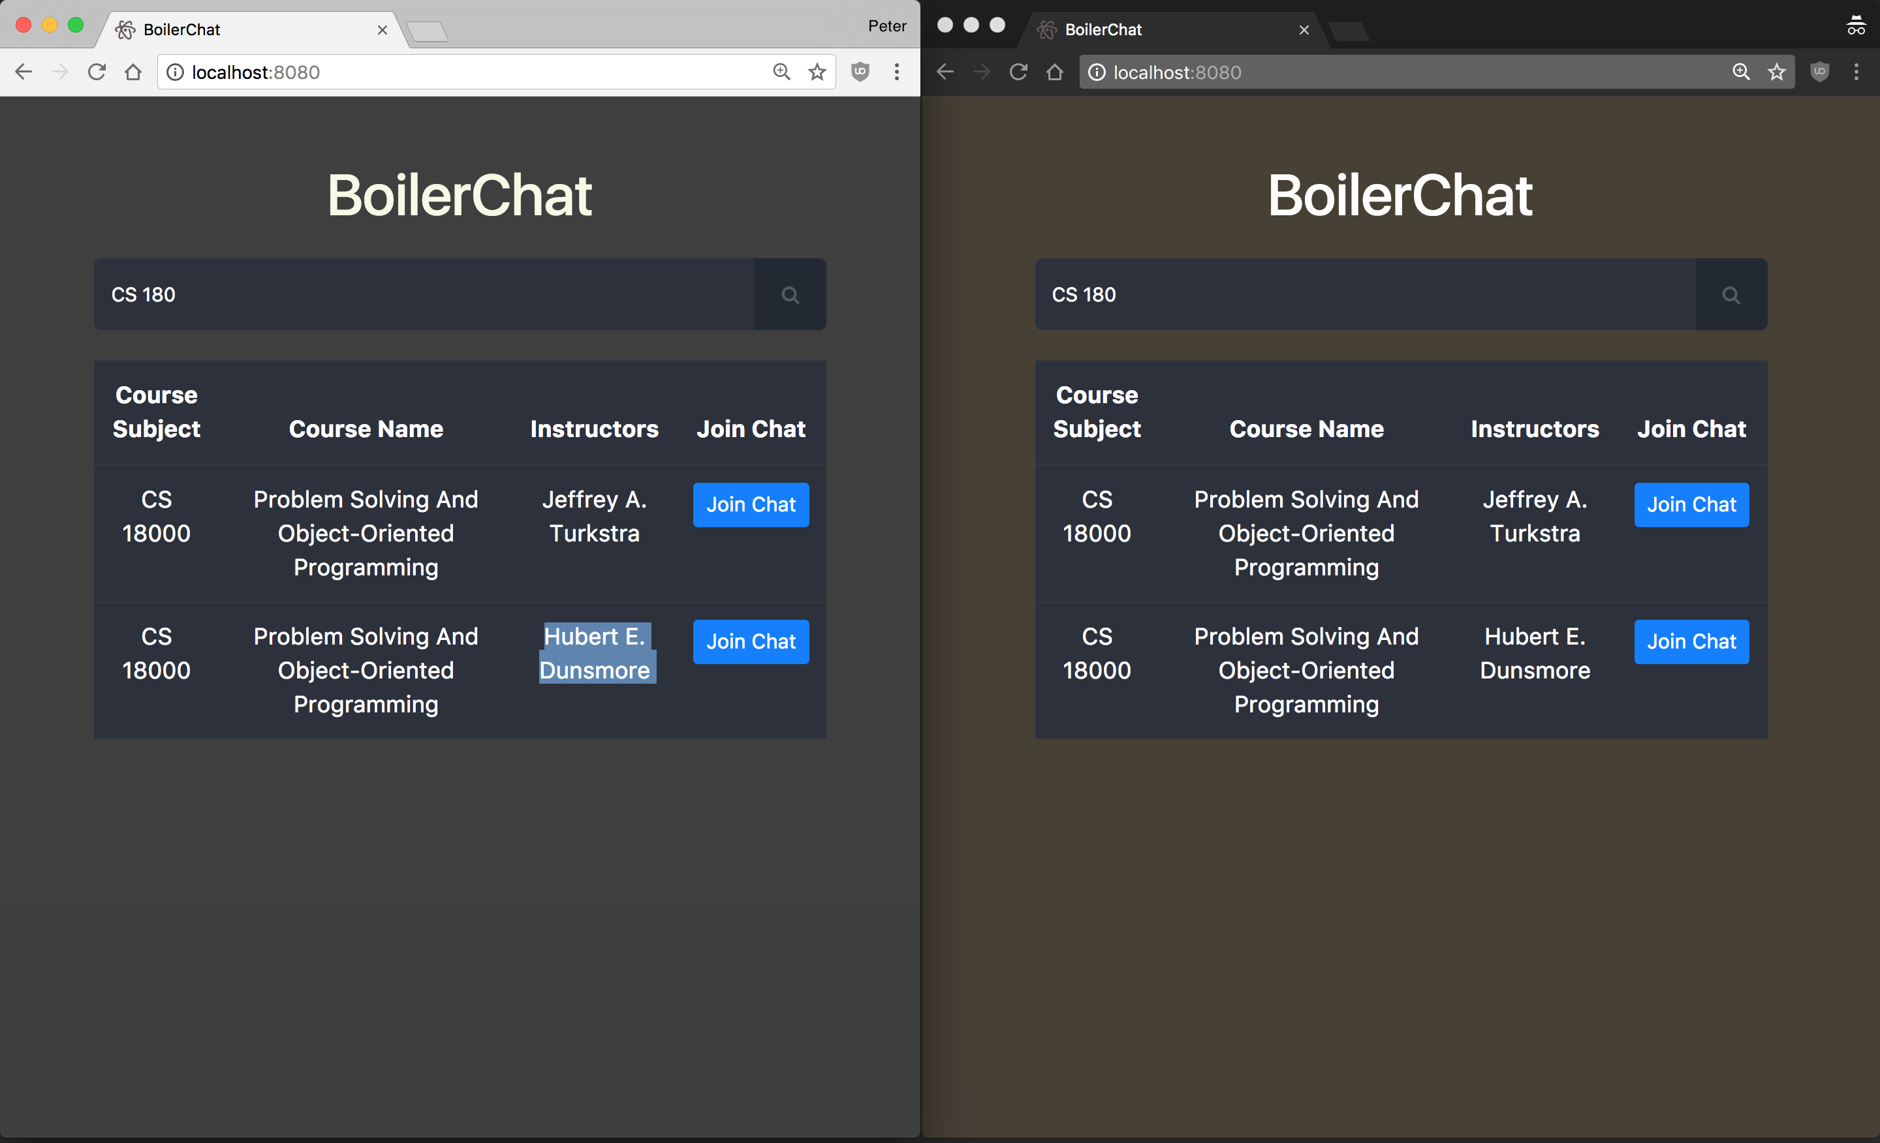Join Chat for Jeffrey A. Turkstra in left window
This screenshot has width=1880, height=1143.
[751, 504]
